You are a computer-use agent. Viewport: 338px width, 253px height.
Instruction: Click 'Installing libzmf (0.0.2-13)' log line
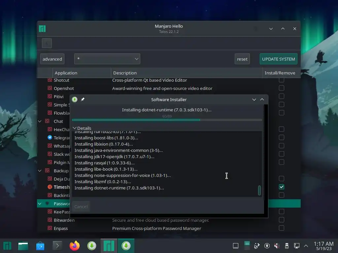(x=103, y=182)
